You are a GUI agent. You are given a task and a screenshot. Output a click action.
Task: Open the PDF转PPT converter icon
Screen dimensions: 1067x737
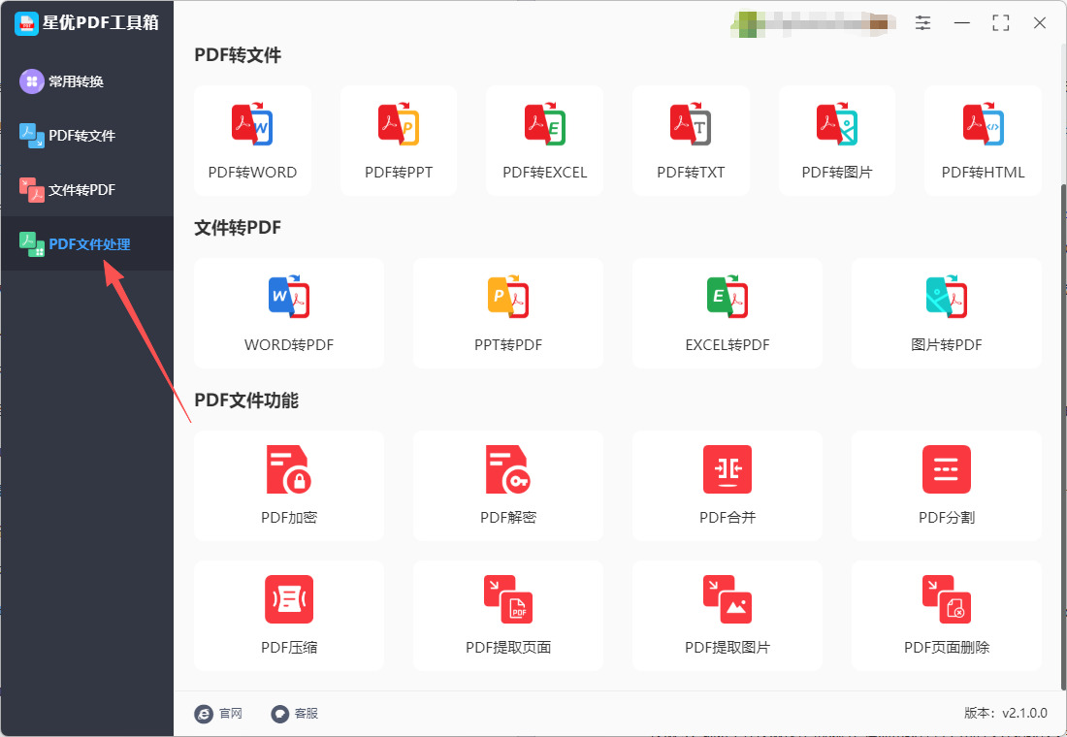pos(399,124)
